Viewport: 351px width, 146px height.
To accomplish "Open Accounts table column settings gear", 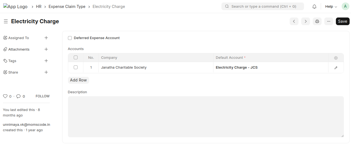I will click(336, 58).
